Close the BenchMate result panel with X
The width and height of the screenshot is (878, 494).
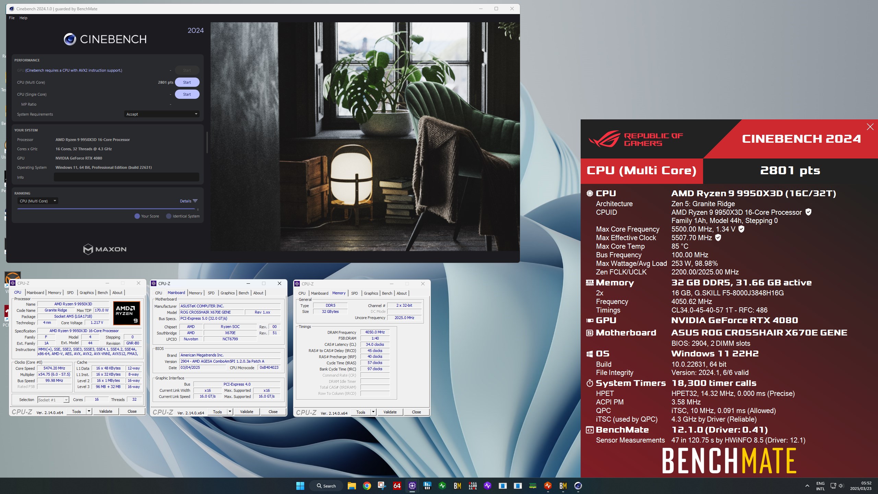[870, 127]
